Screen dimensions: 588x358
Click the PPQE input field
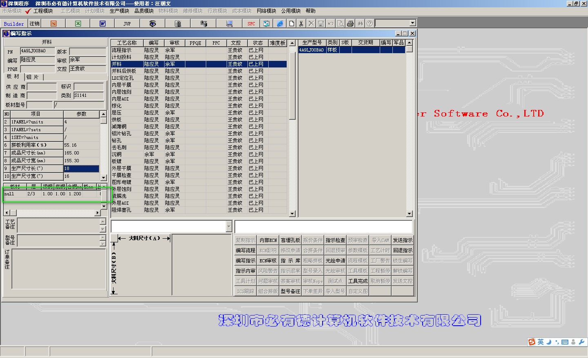point(38,69)
